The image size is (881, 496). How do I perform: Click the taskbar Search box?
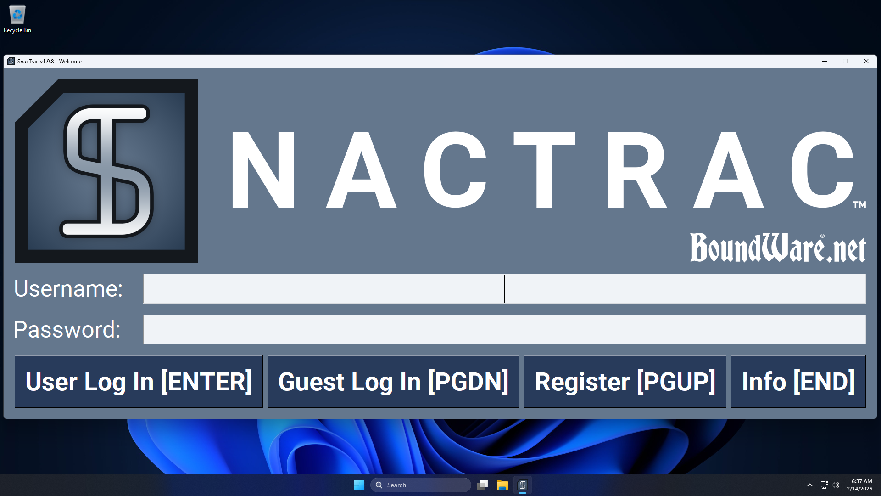click(420, 485)
